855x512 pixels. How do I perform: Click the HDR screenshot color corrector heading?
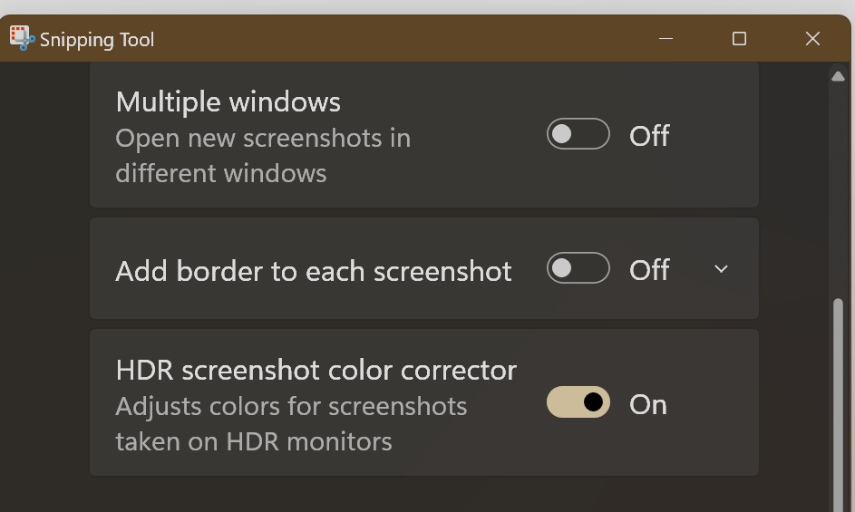316,371
